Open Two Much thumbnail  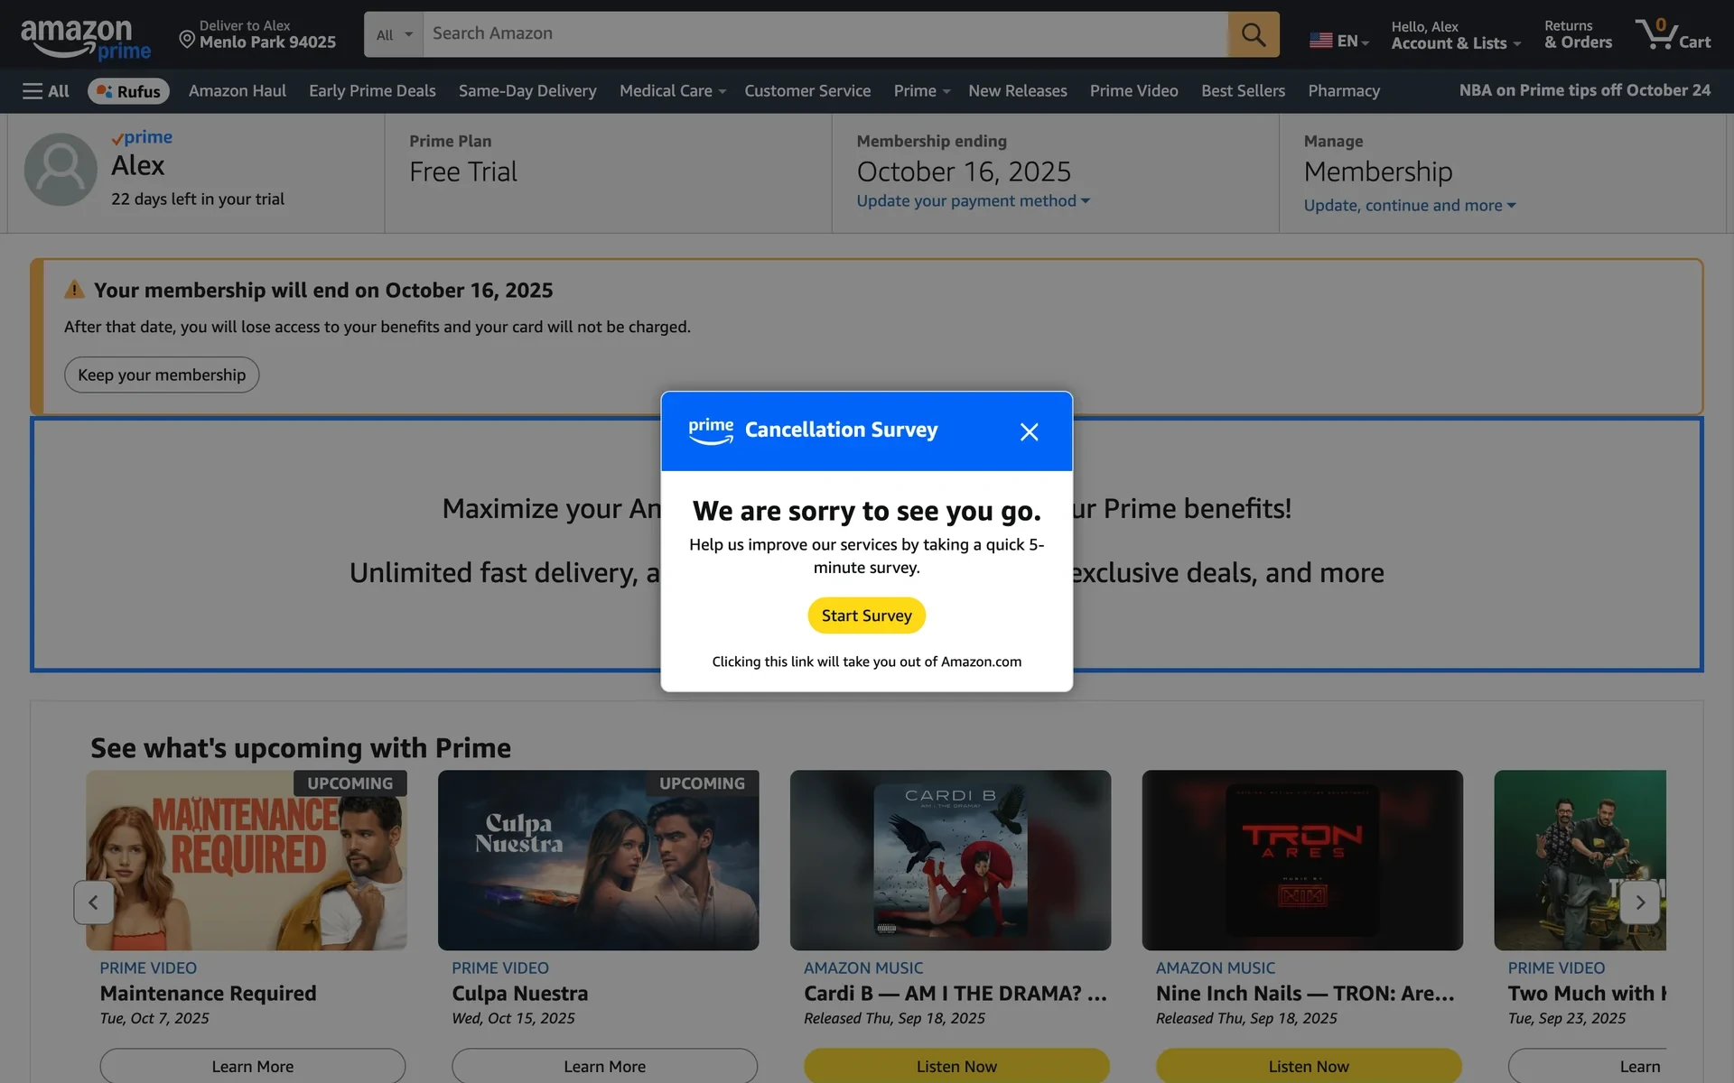coord(1580,860)
